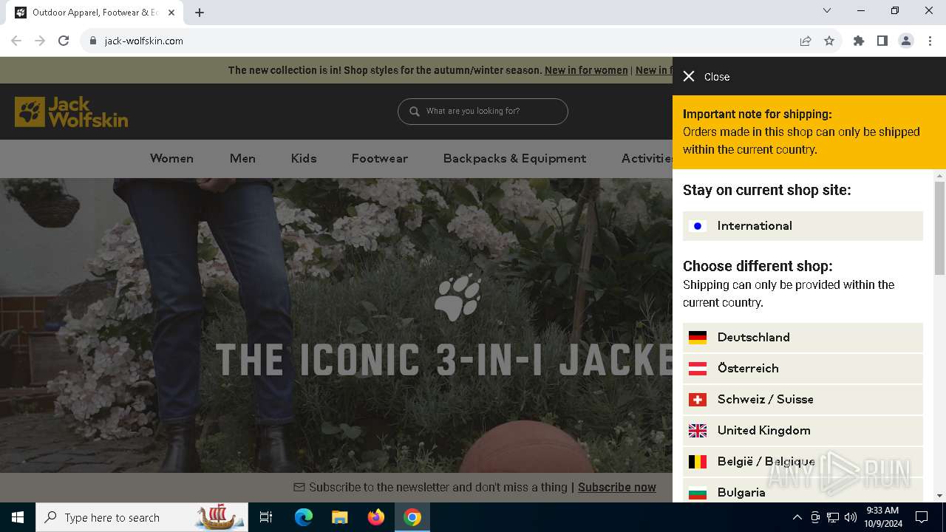Show hidden system tray icons

coord(797,517)
